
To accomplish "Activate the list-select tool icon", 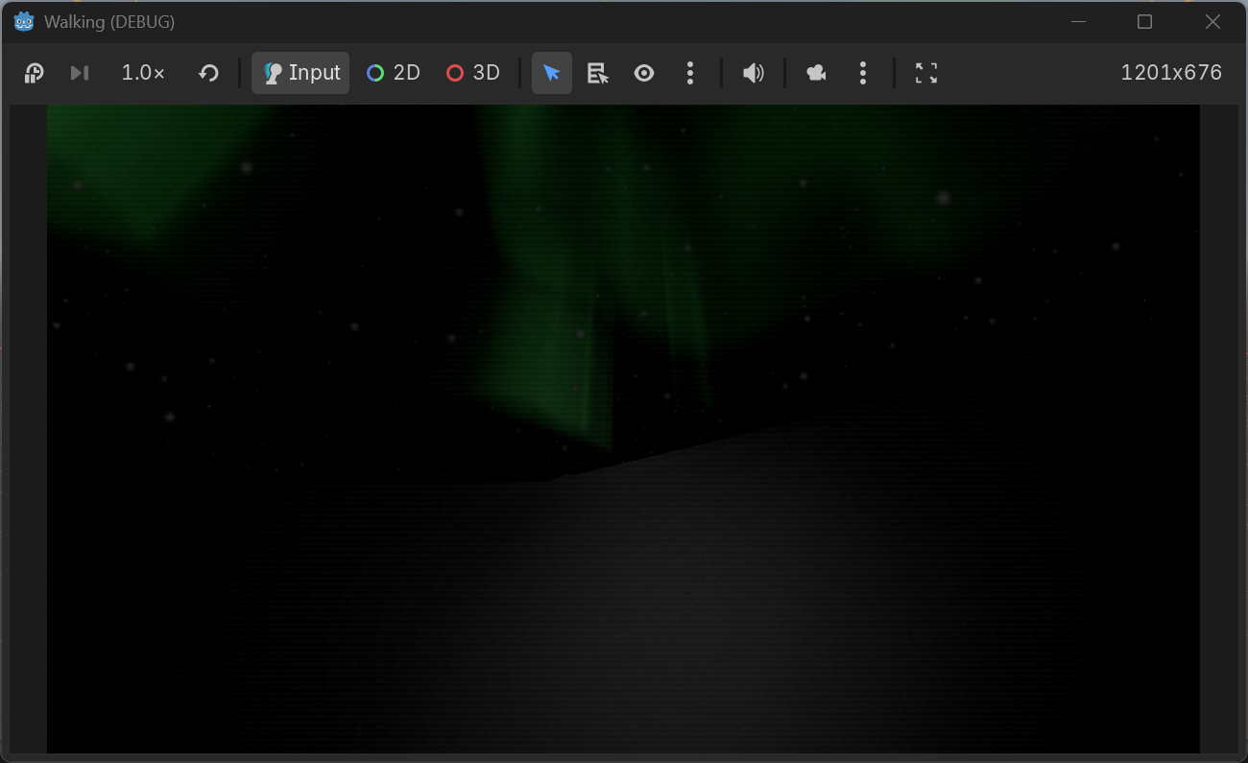I will [598, 73].
